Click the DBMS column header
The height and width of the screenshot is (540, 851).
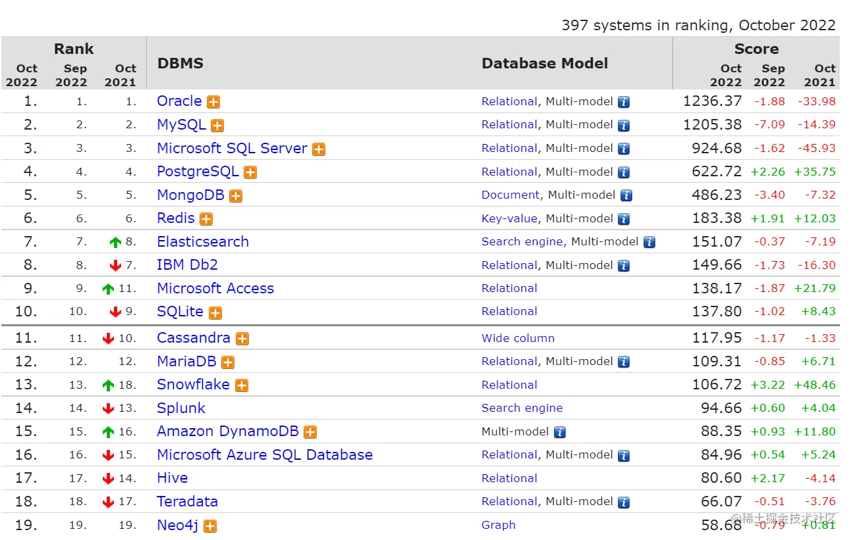[180, 64]
